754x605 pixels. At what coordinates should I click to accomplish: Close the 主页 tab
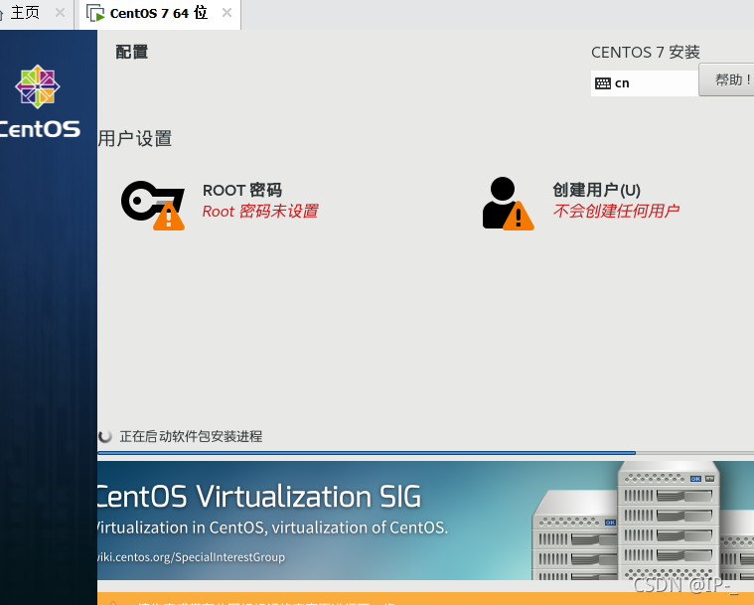pos(60,13)
